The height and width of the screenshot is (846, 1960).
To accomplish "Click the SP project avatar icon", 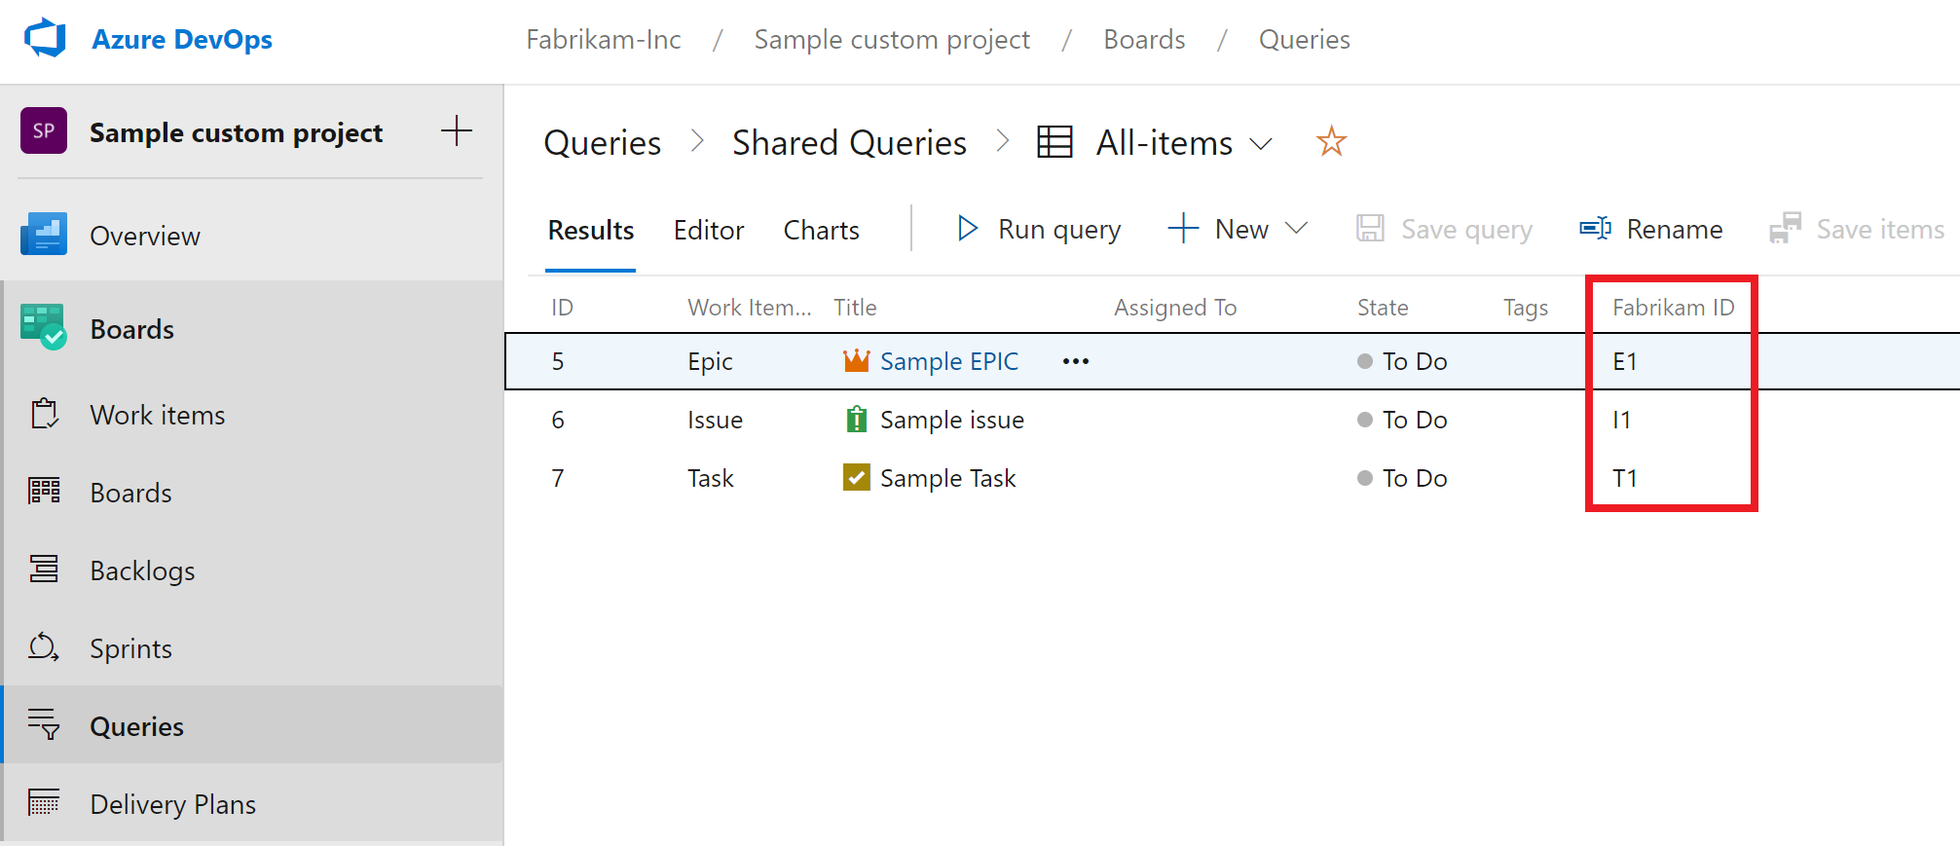I will [44, 131].
